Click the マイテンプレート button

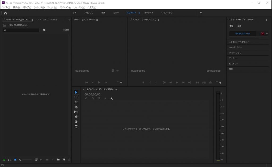pyautogui.click(x=243, y=34)
